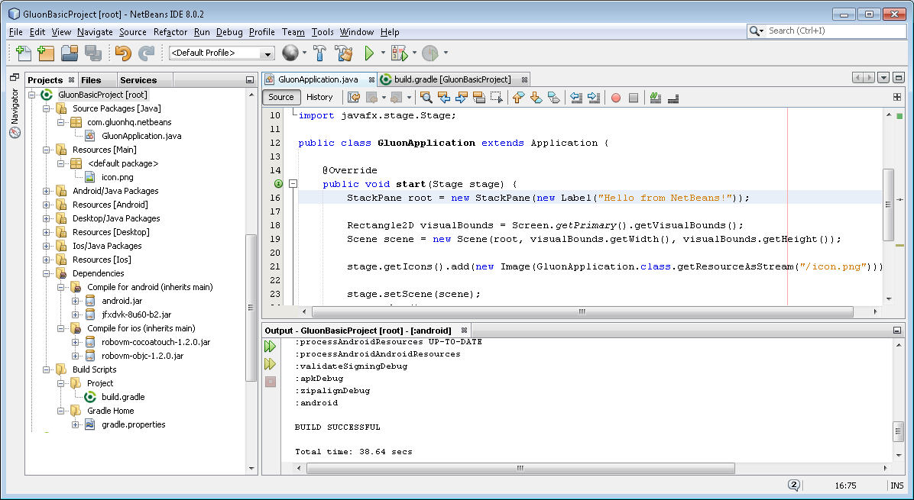
Task: Click Stop Macro Recording square icon
Action: tap(634, 98)
